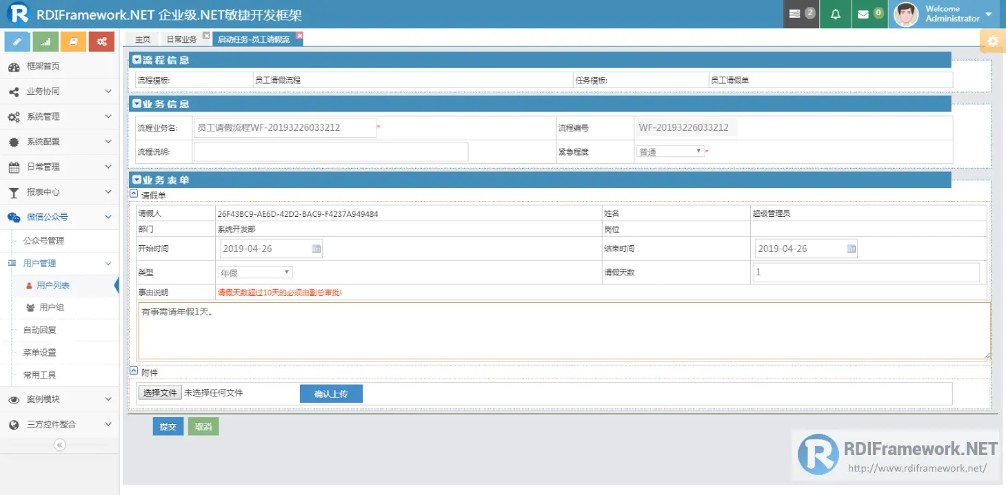Click the 提交 button
The image size is (1006, 495).
(x=168, y=427)
